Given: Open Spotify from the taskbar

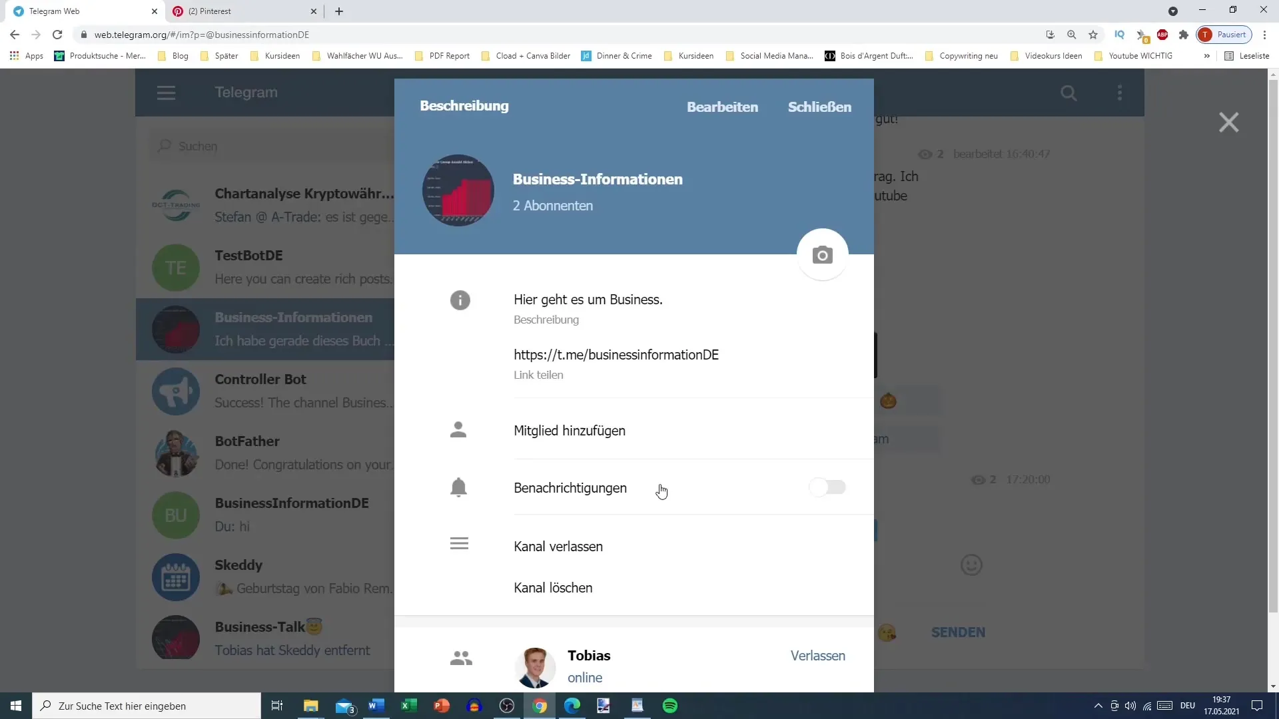Looking at the screenshot, I should point(670,706).
